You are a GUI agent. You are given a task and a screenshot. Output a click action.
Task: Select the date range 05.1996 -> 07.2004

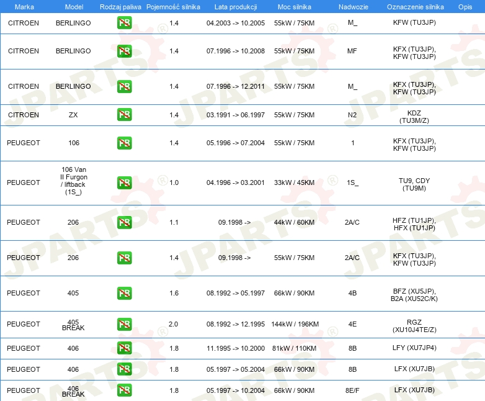pos(236,143)
